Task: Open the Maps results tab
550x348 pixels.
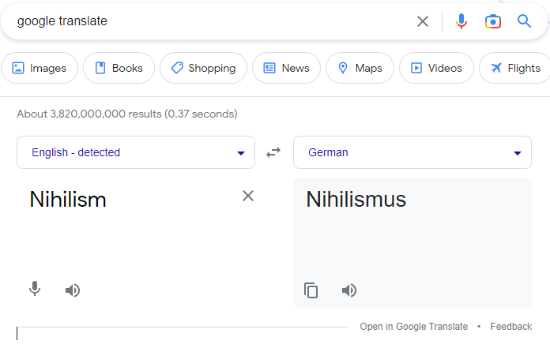Action: (x=360, y=68)
